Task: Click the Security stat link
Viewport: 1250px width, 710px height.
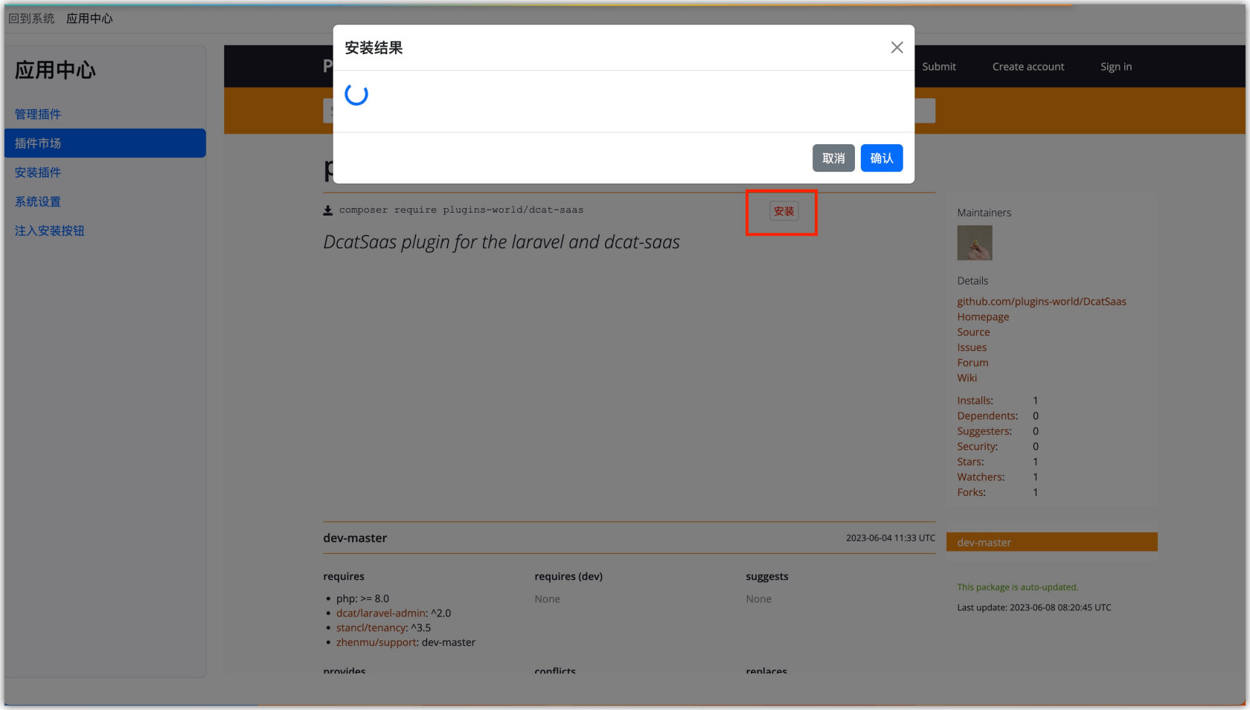Action: pos(978,446)
